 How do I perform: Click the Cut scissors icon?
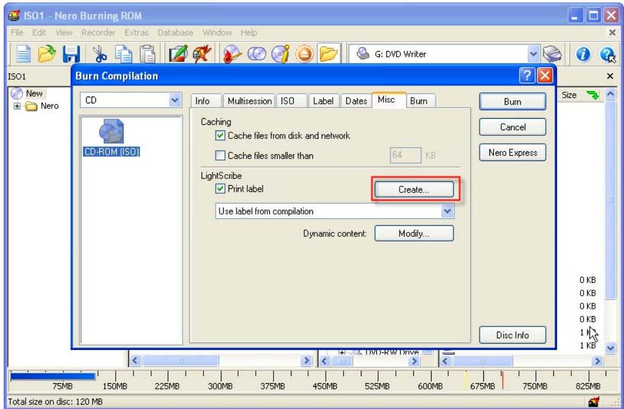[99, 54]
